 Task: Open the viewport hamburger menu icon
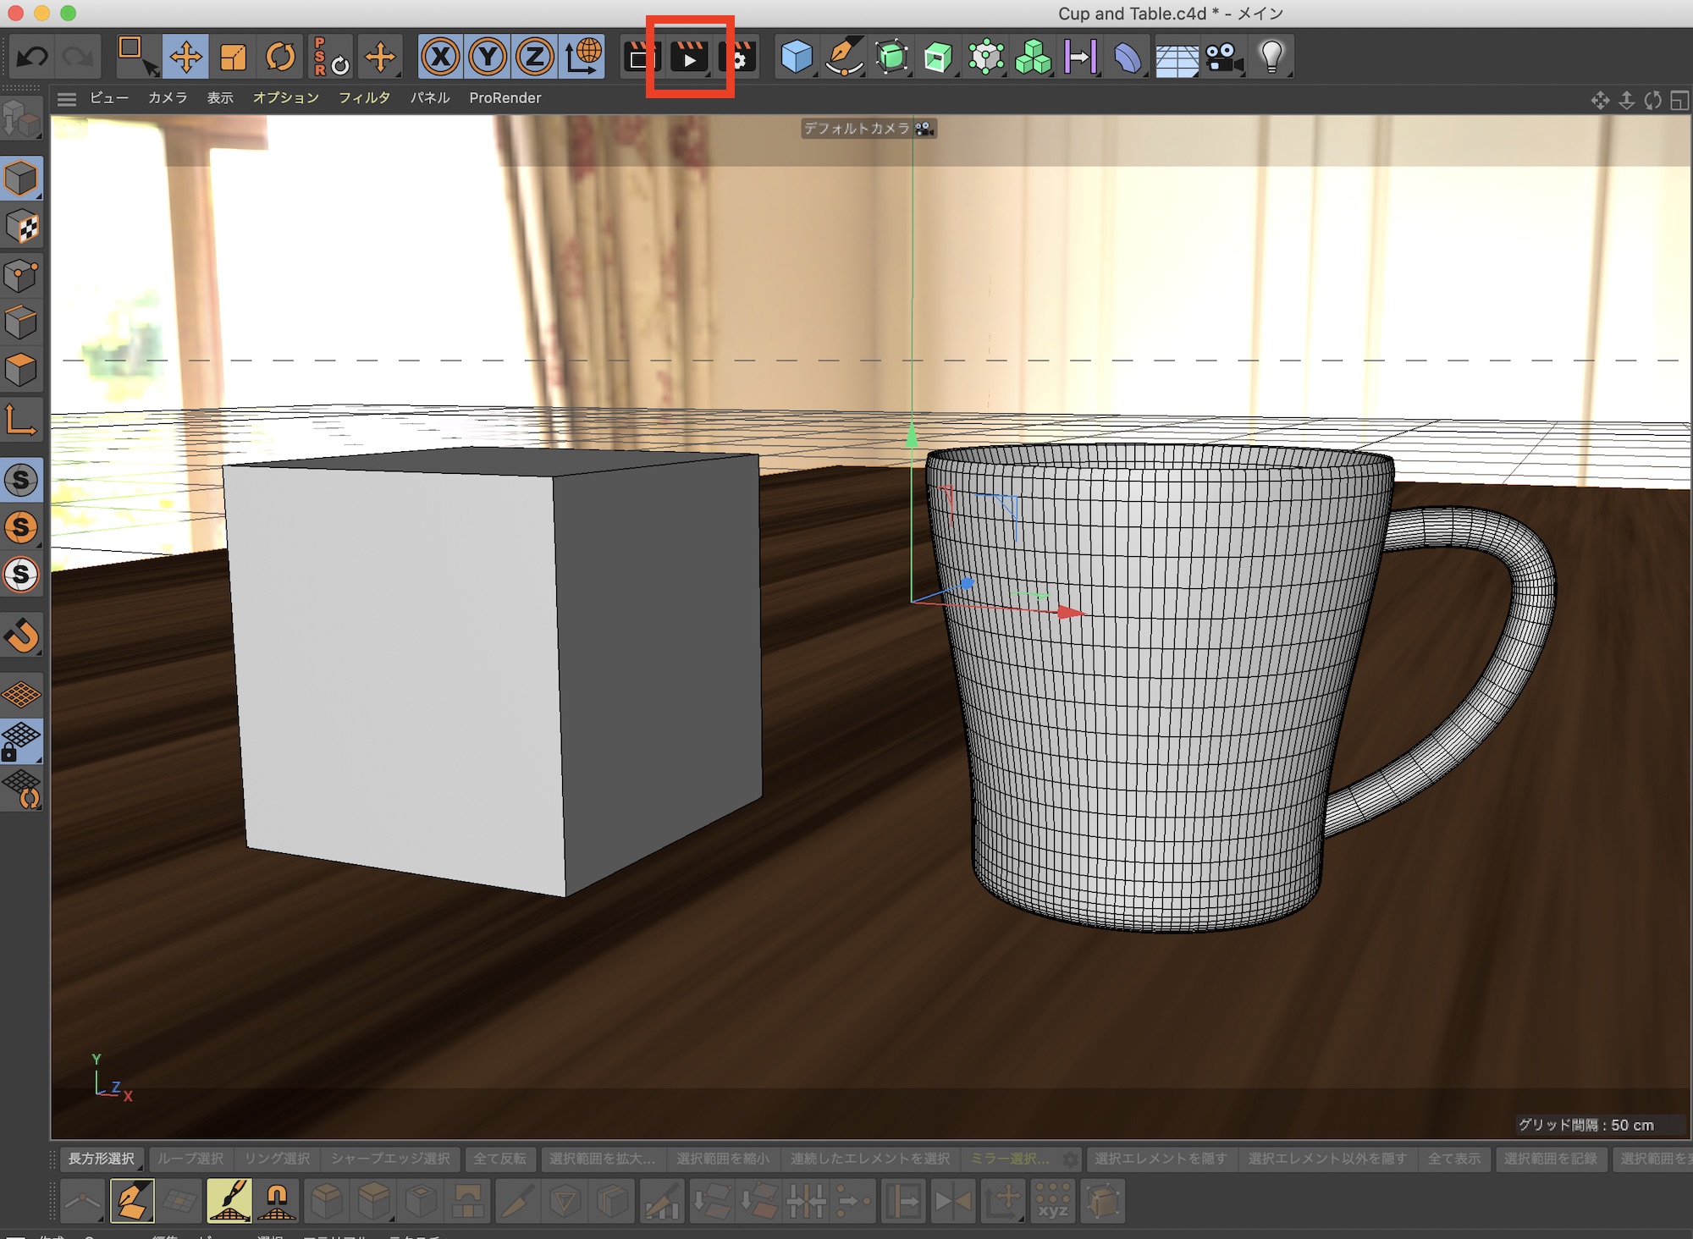click(67, 99)
